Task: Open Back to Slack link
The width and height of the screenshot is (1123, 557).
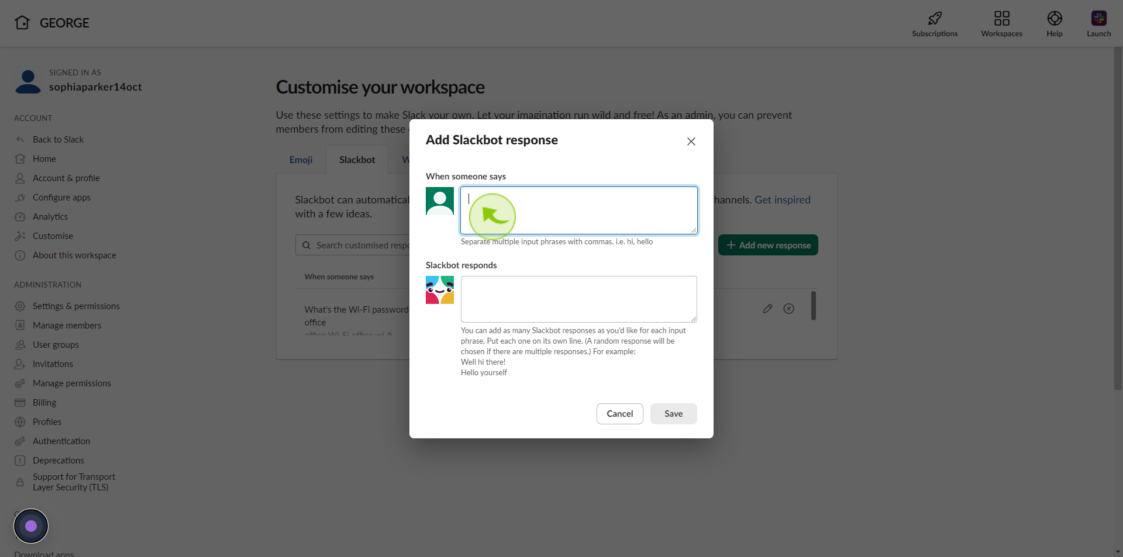Action: click(x=58, y=140)
